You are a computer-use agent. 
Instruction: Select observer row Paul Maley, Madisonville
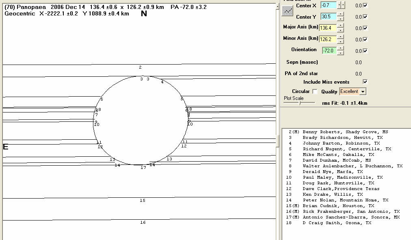[x=334, y=177]
